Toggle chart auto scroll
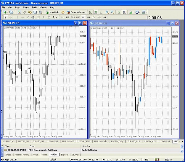The width and height of the screenshot is (185, 162). pos(119,12)
